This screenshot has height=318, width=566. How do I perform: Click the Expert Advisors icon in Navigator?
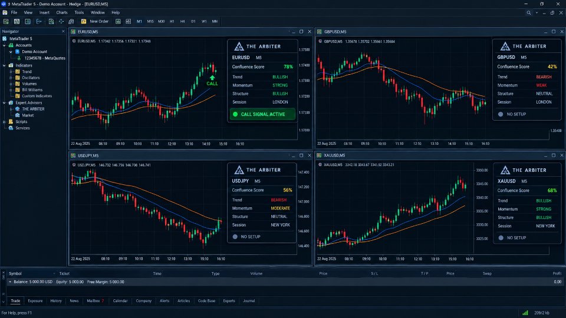11,102
